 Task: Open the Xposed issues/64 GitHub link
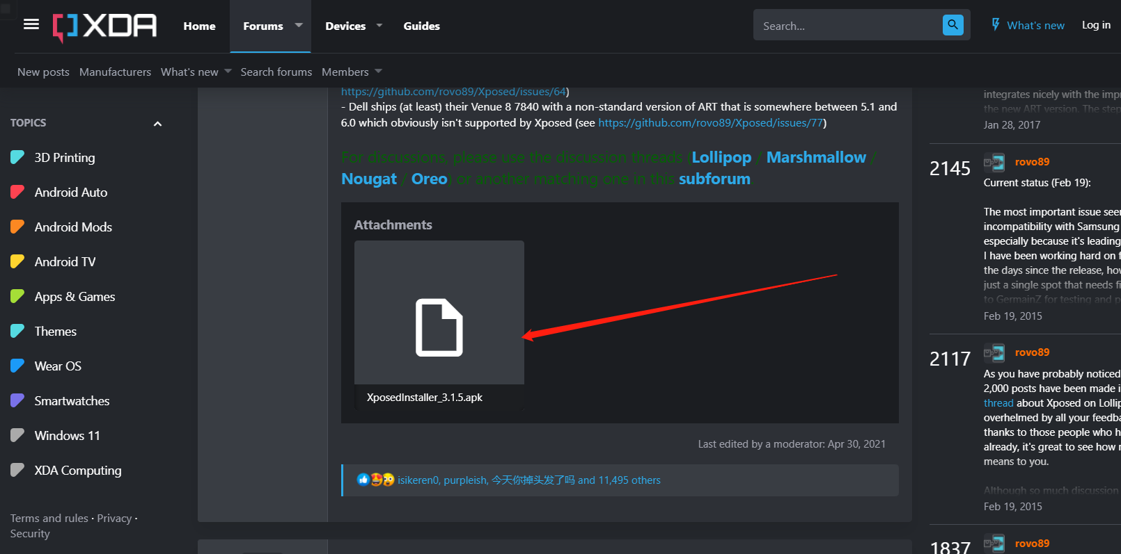click(453, 92)
